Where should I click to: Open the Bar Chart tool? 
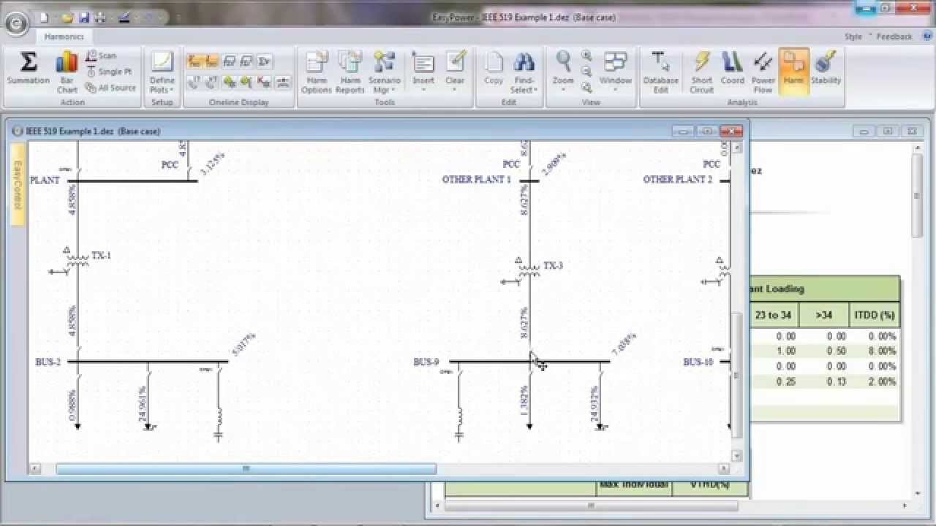(67, 72)
